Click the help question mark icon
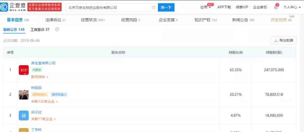This screenshot has height=132, width=304. (x=57, y=29)
